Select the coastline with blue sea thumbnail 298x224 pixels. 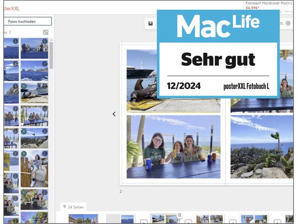point(34,71)
